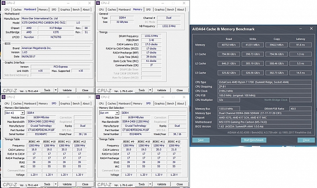This screenshot has width=317, height=188.
Task: Click Memory Latency value 91.6 ns
Action: point(300,45)
